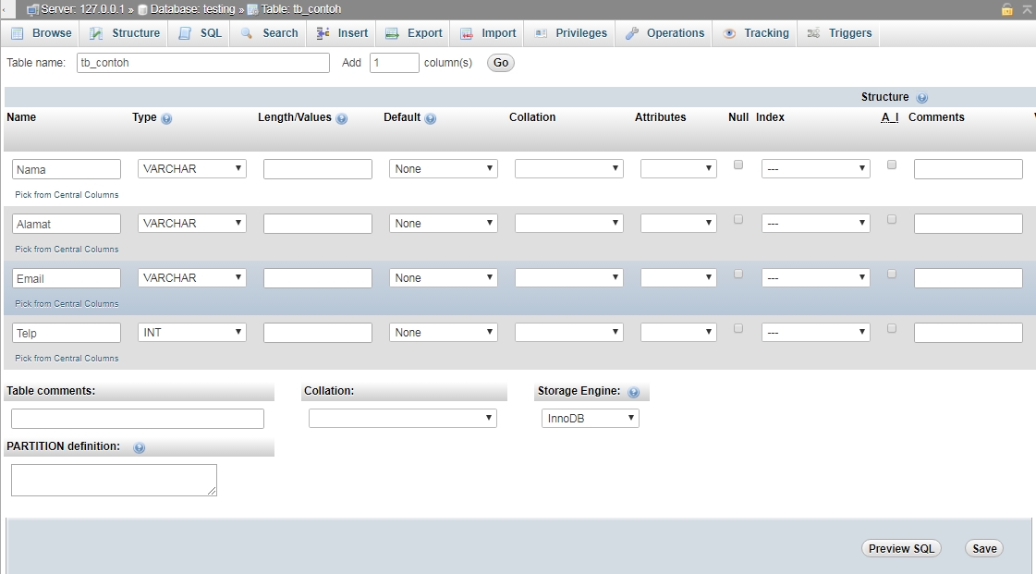Open the Index dropdown for Nama column
The image size is (1036, 574).
click(x=814, y=168)
